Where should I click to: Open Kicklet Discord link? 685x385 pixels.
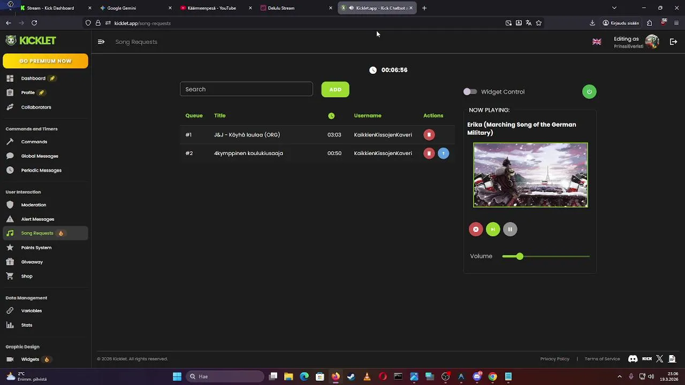[633, 359]
